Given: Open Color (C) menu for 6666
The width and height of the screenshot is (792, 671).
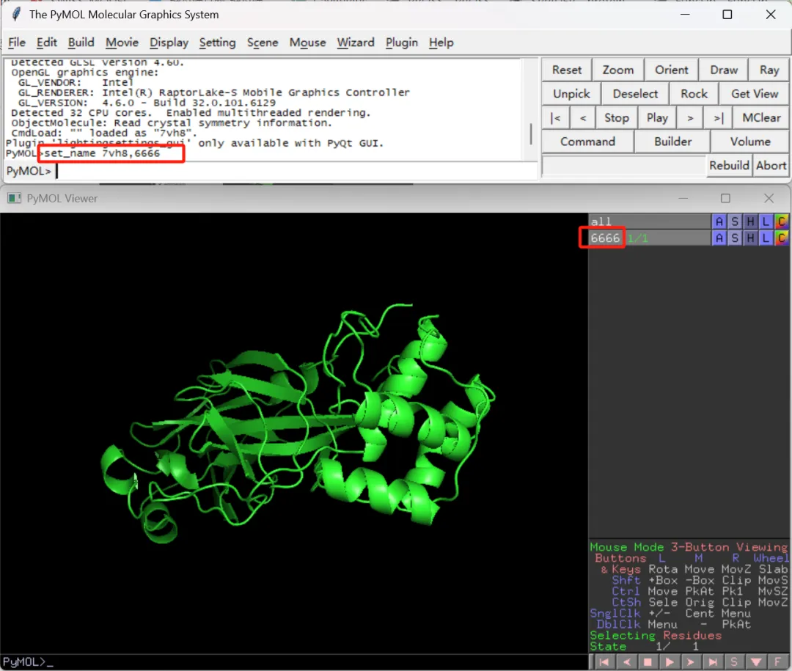Looking at the screenshot, I should (782, 238).
